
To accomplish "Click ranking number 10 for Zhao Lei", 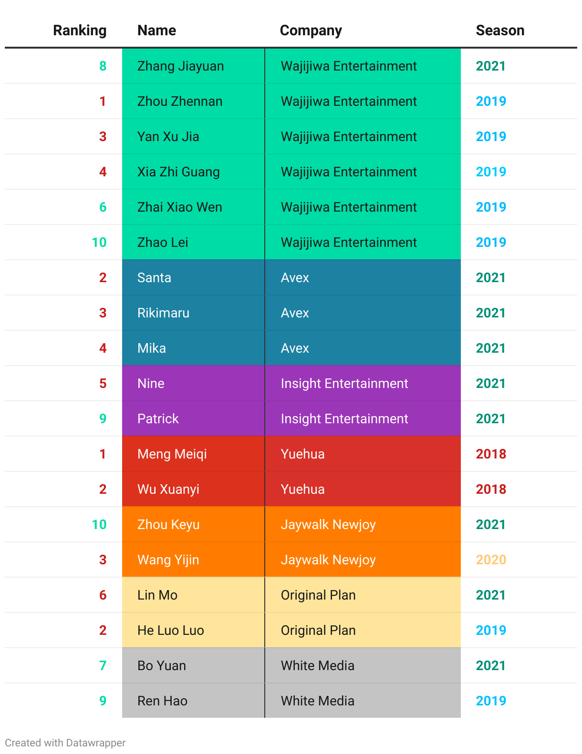I will (x=99, y=243).
